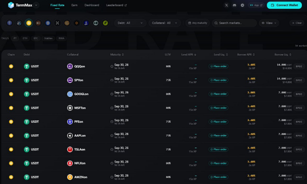Sort by the Borrow Liq. column
Screen dimensions: 307x184
283,55
